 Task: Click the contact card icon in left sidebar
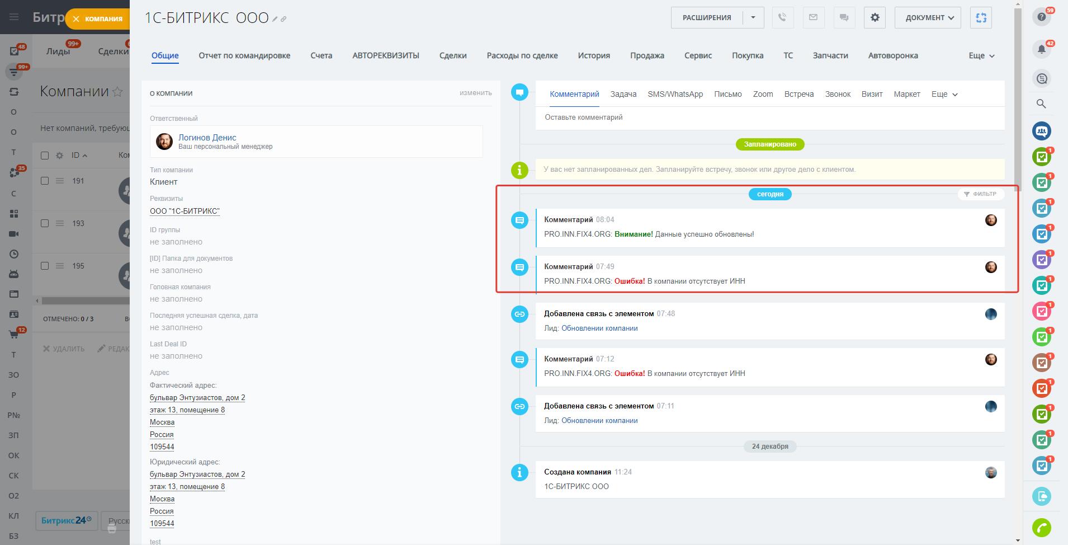[x=14, y=314]
